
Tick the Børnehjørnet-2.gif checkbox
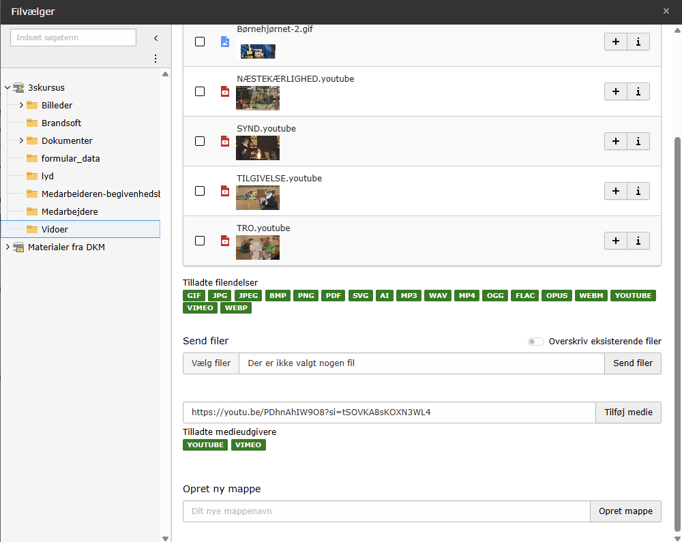tap(200, 42)
